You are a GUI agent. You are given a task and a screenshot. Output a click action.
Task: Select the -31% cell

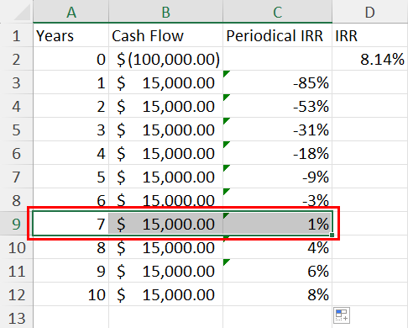277,130
